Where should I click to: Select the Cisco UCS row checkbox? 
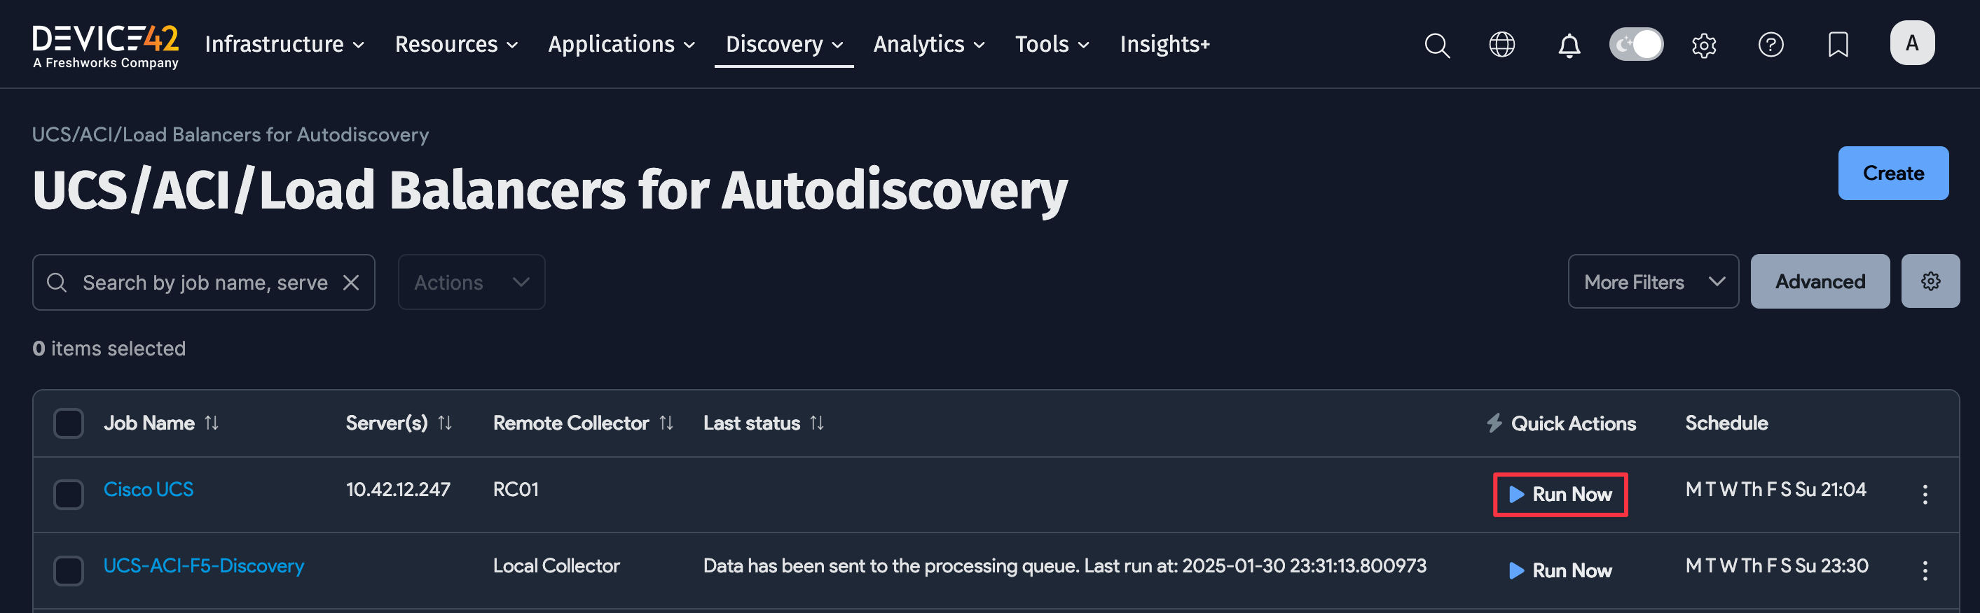pos(69,494)
